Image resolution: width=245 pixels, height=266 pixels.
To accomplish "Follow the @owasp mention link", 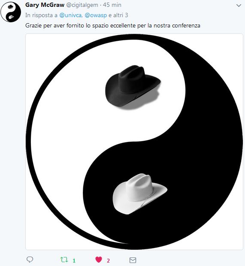I will [x=96, y=15].
